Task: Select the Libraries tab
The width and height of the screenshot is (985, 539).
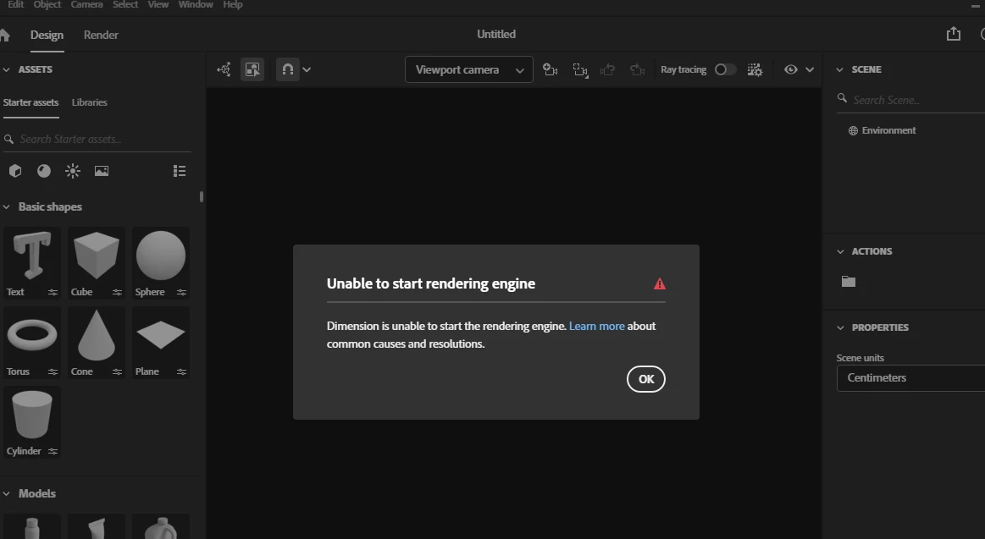Action: pos(89,102)
